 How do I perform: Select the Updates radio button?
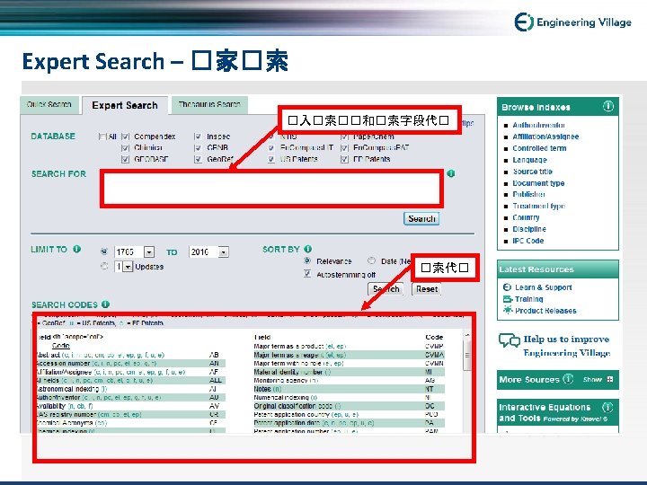(104, 267)
